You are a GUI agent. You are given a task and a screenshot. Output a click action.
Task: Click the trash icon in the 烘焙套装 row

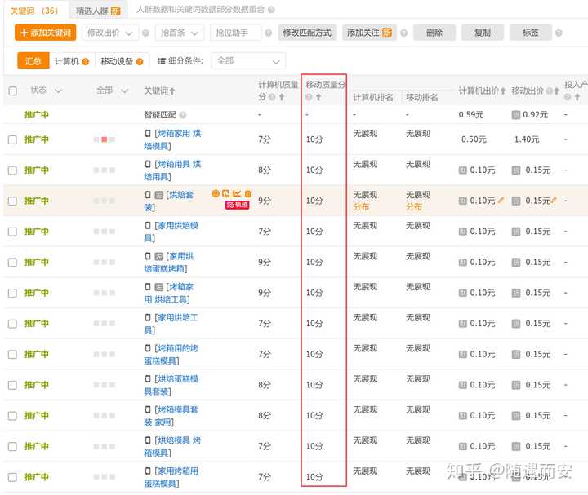point(248,193)
